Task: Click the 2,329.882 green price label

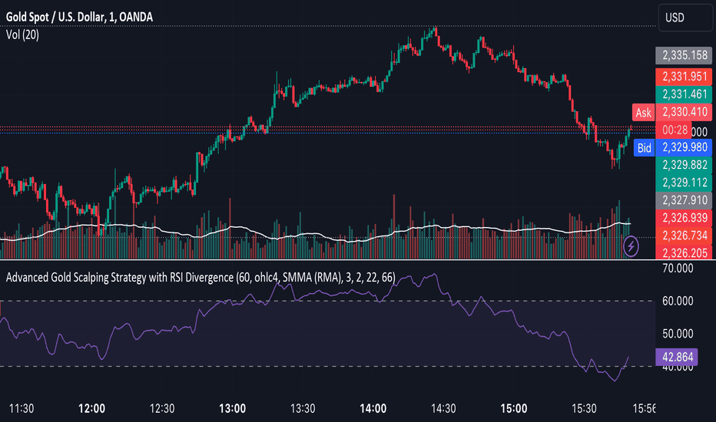Action: click(684, 165)
